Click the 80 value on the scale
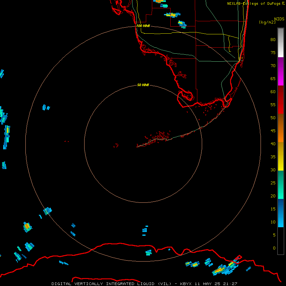The height and width of the screenshot is (286, 286). [x=273, y=40]
